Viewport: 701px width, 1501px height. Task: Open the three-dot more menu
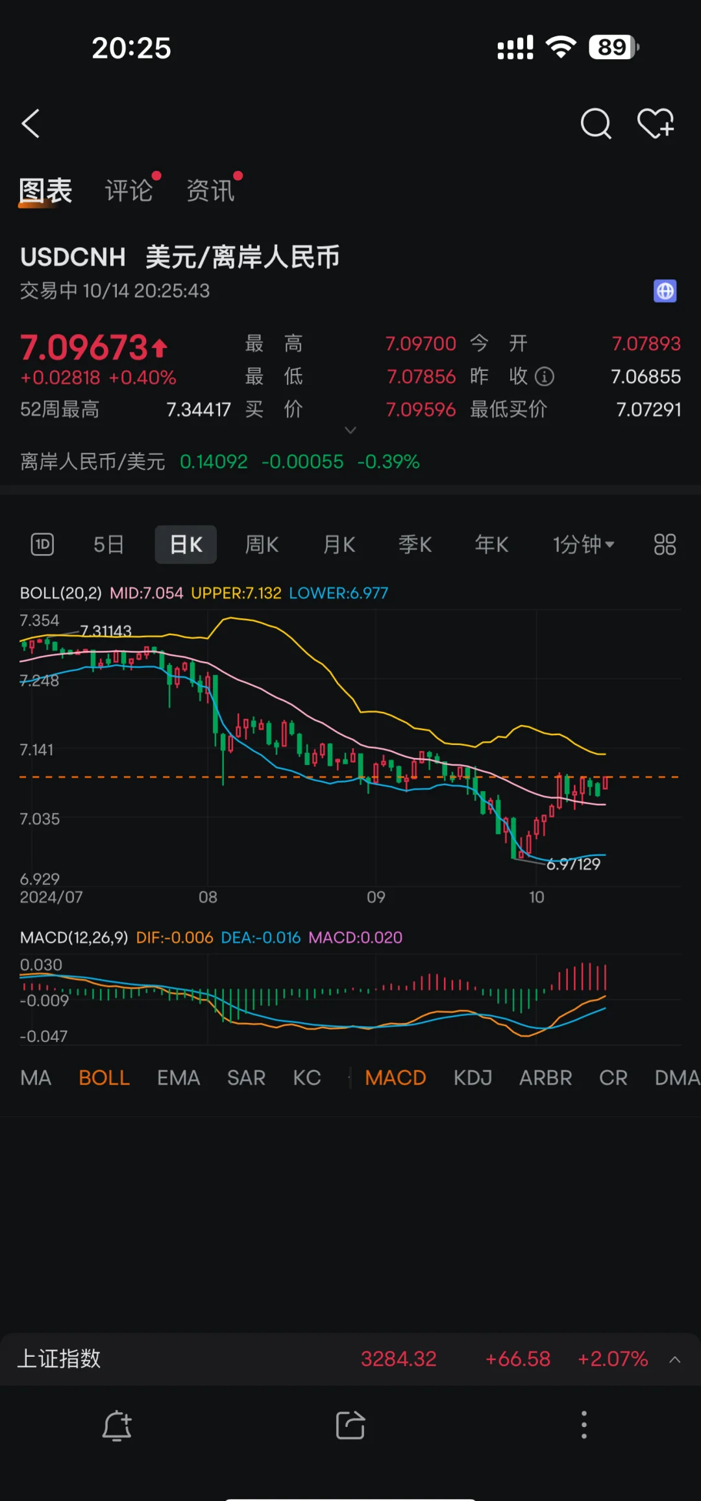pos(584,1425)
